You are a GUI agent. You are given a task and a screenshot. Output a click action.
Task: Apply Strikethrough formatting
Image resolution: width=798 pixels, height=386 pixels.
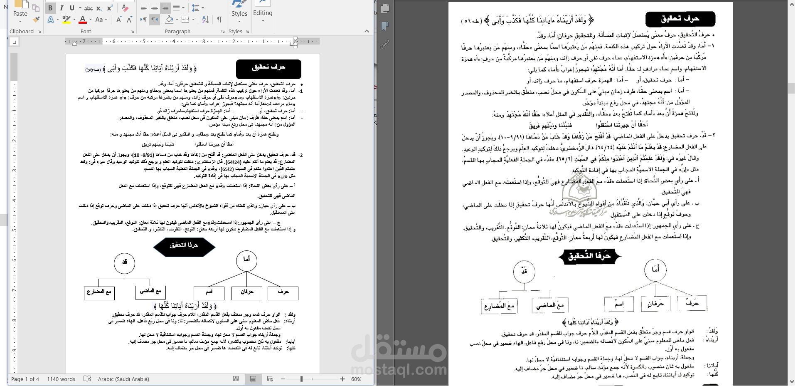(x=89, y=8)
